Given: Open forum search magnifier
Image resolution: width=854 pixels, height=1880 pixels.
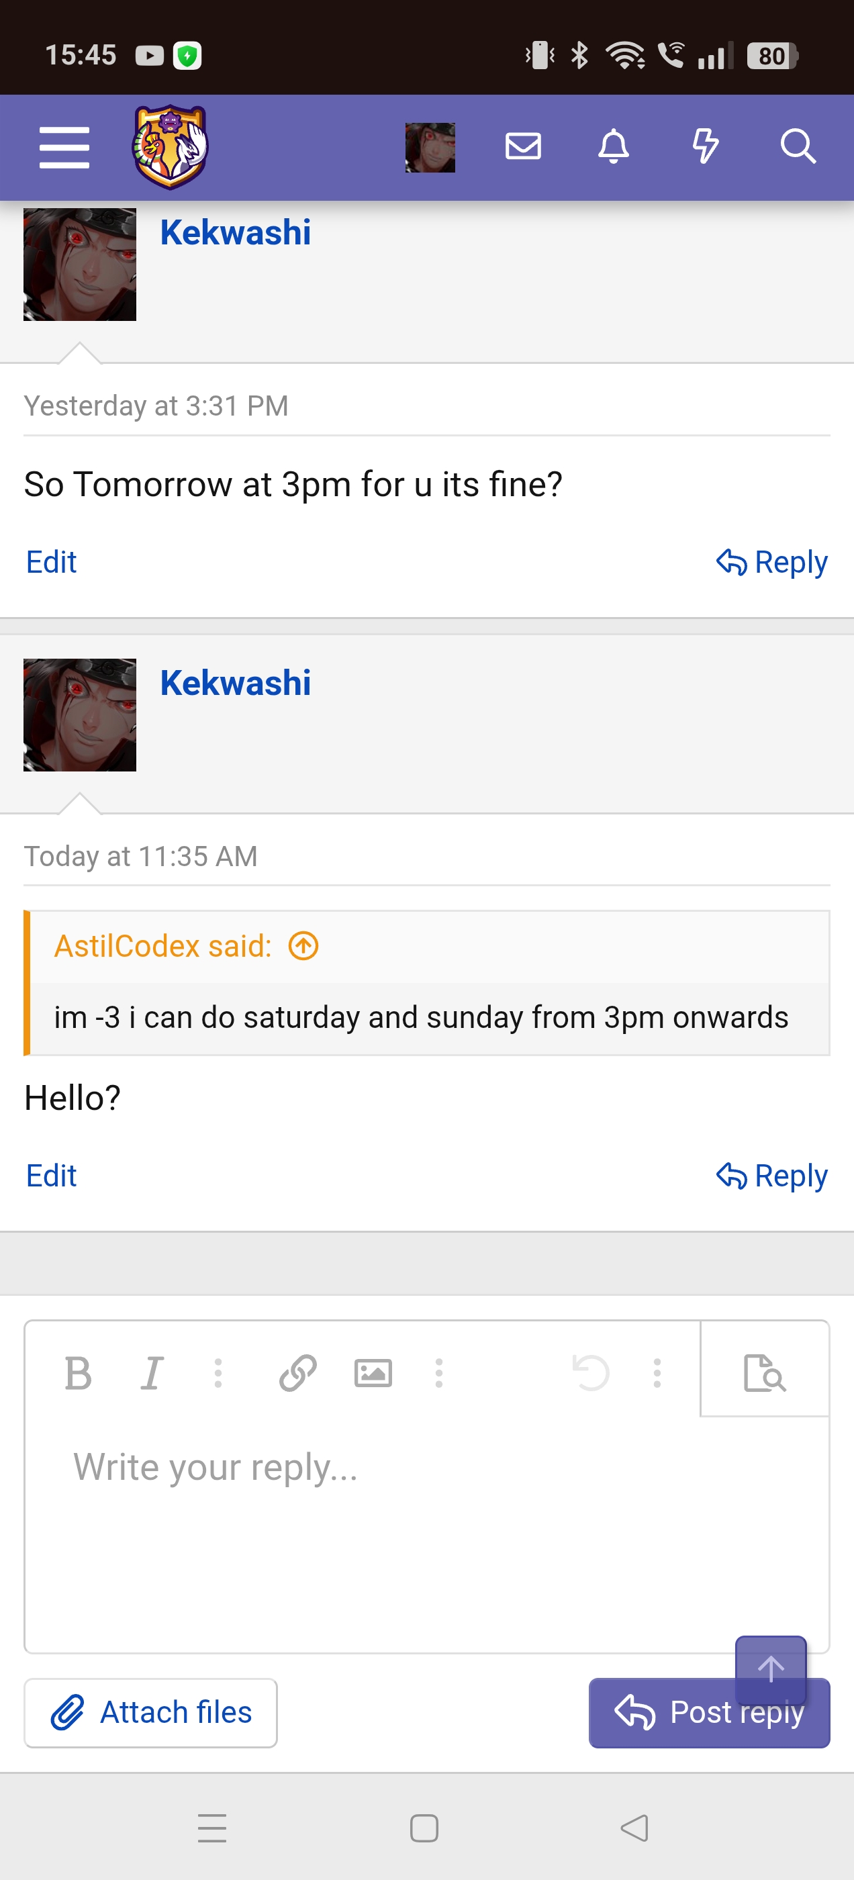Looking at the screenshot, I should point(797,146).
